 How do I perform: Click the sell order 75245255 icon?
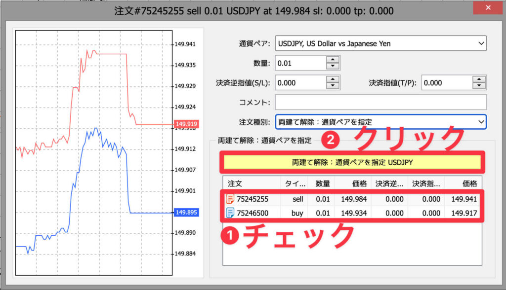tap(230, 199)
